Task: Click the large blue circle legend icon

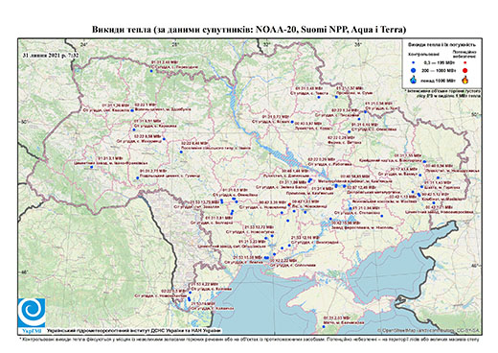Action: pyautogui.click(x=414, y=70)
